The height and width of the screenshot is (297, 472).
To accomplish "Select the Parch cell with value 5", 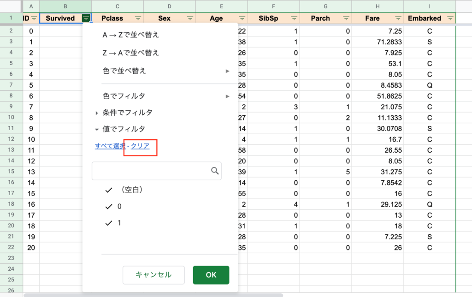I will pos(325,172).
